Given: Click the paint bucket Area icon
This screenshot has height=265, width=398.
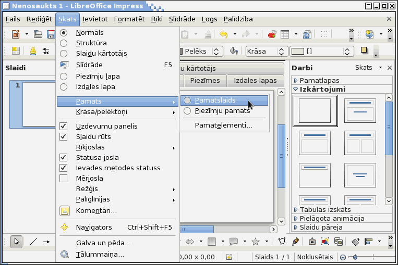Looking at the screenshot, I should [x=234, y=51].
